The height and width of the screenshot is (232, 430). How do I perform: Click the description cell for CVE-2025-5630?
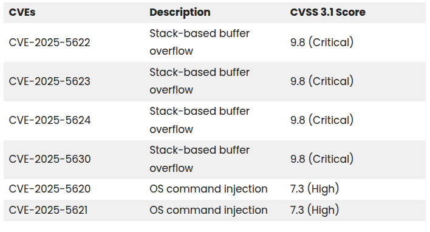click(199, 159)
